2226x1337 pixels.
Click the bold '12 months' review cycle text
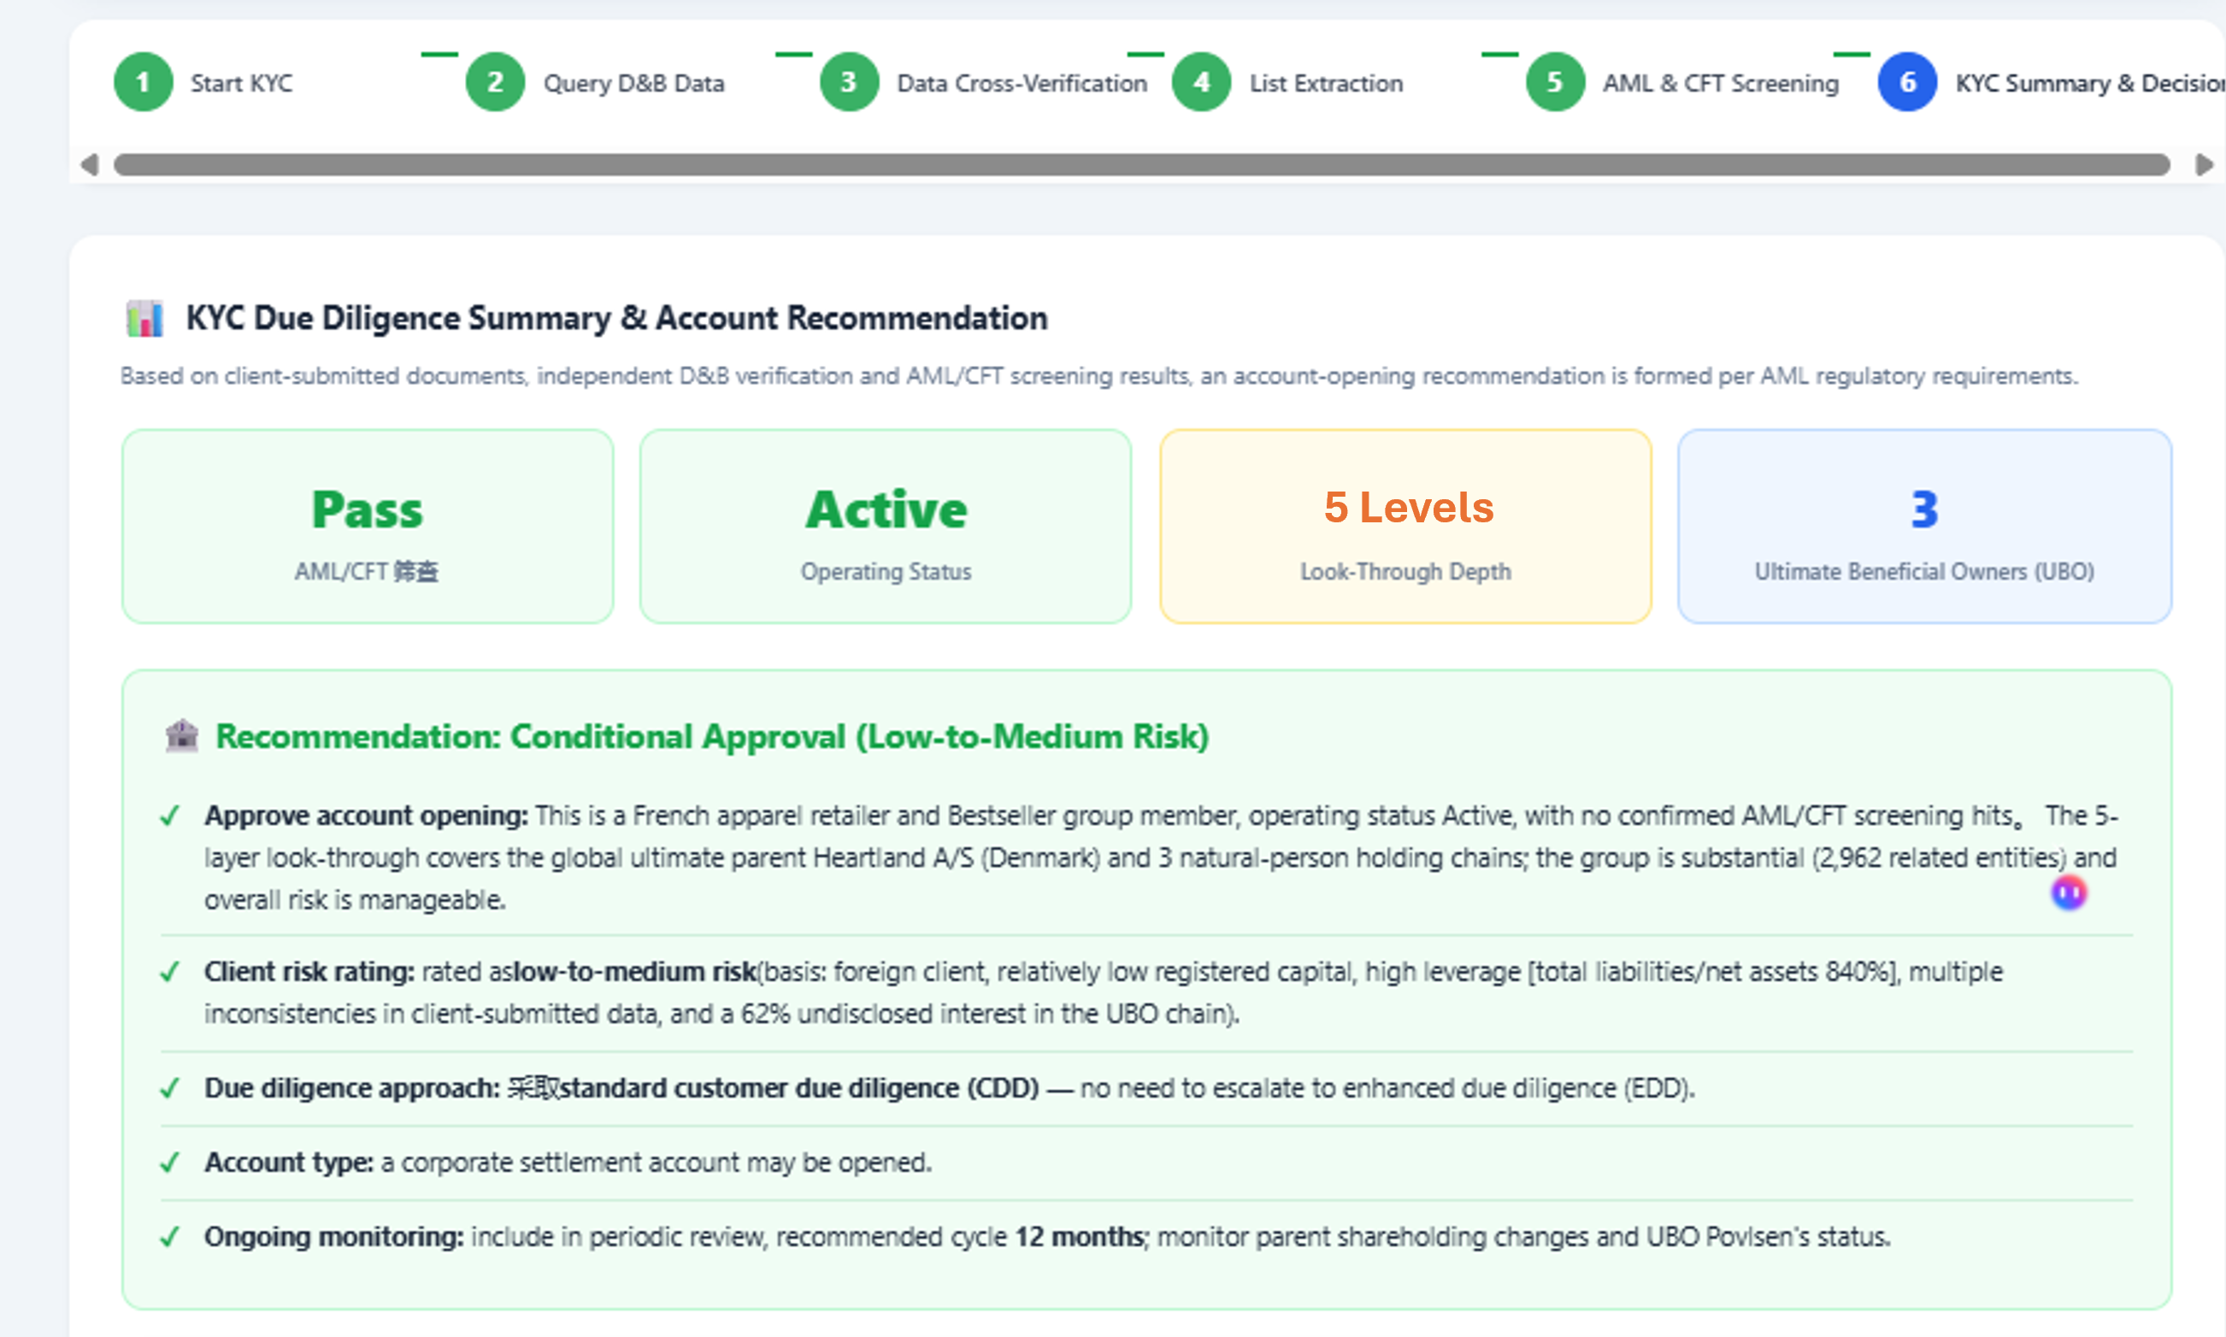click(1079, 1237)
